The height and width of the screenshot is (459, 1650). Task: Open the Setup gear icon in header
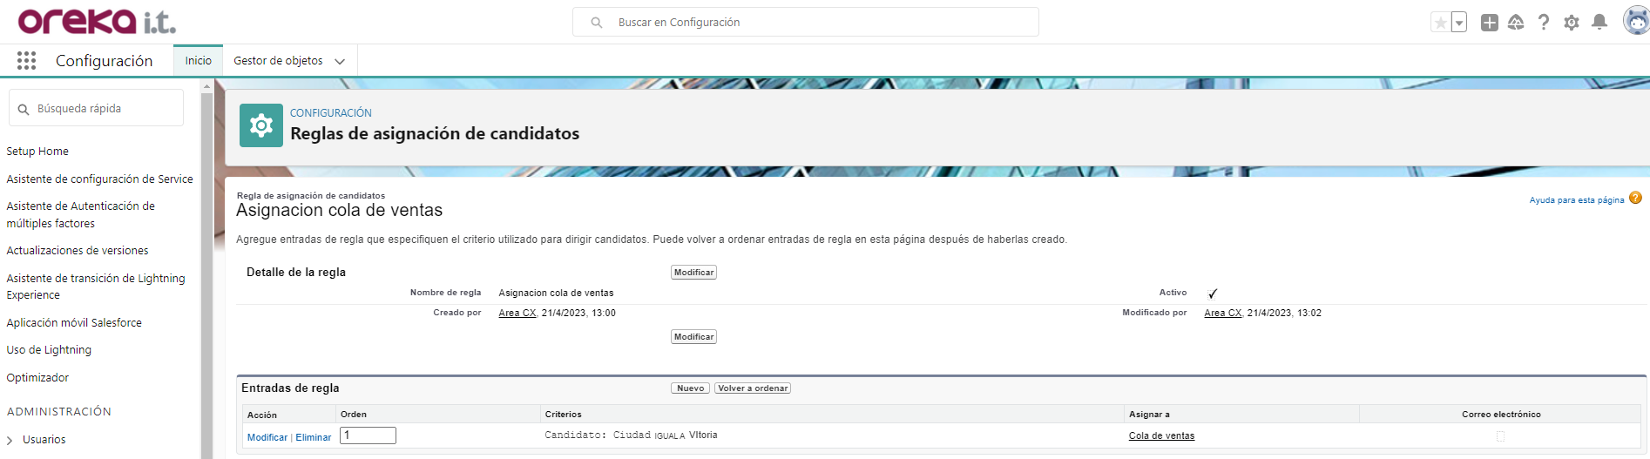[1572, 23]
